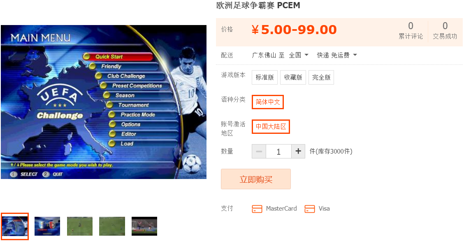Click the quantity input field showing 1
The height and width of the screenshot is (241, 464).
278,151
